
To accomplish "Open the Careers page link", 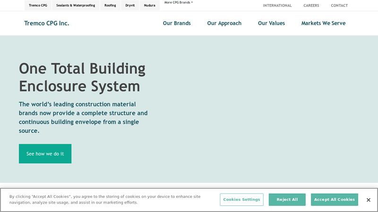I will (311, 6).
